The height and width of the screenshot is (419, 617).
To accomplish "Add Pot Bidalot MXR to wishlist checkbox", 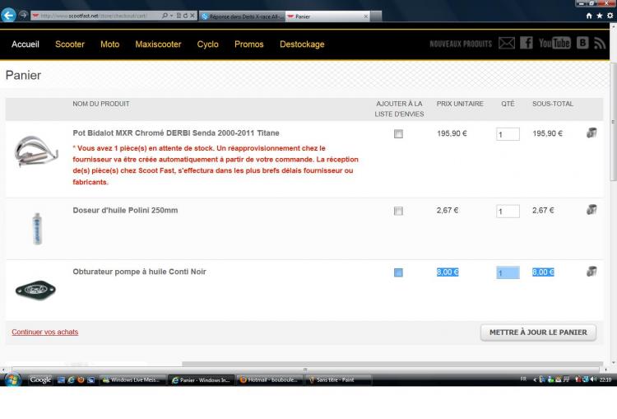I will click(398, 134).
